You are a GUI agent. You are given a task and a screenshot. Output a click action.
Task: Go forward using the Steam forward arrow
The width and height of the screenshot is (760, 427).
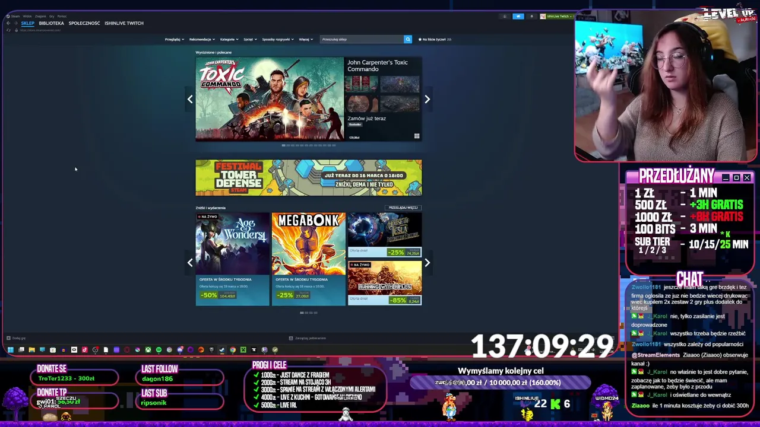pyautogui.click(x=15, y=23)
